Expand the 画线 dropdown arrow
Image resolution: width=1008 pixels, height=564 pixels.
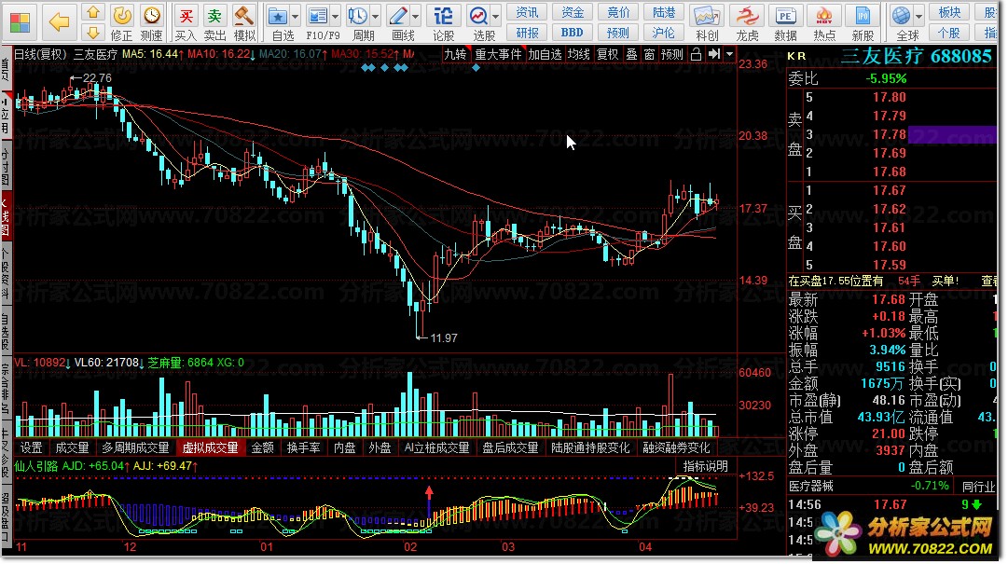pyautogui.click(x=415, y=17)
